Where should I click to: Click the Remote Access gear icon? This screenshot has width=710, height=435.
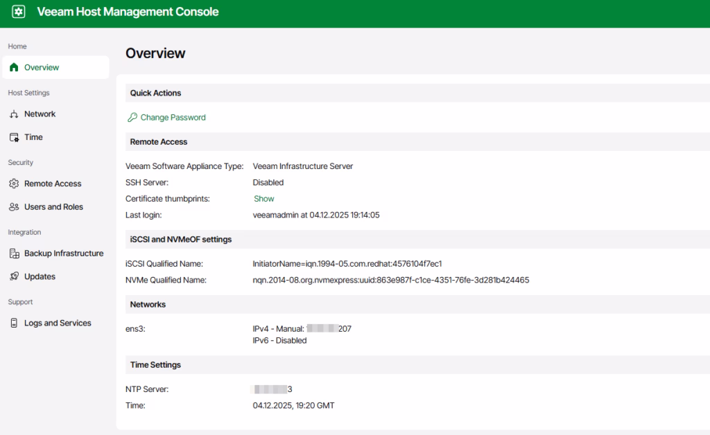[x=14, y=184]
